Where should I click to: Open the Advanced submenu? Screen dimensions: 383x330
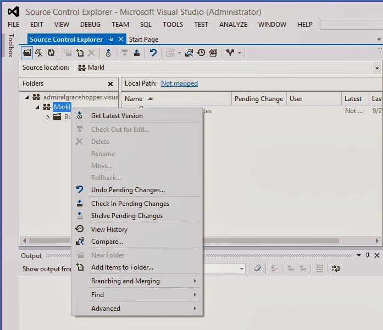pyautogui.click(x=137, y=308)
